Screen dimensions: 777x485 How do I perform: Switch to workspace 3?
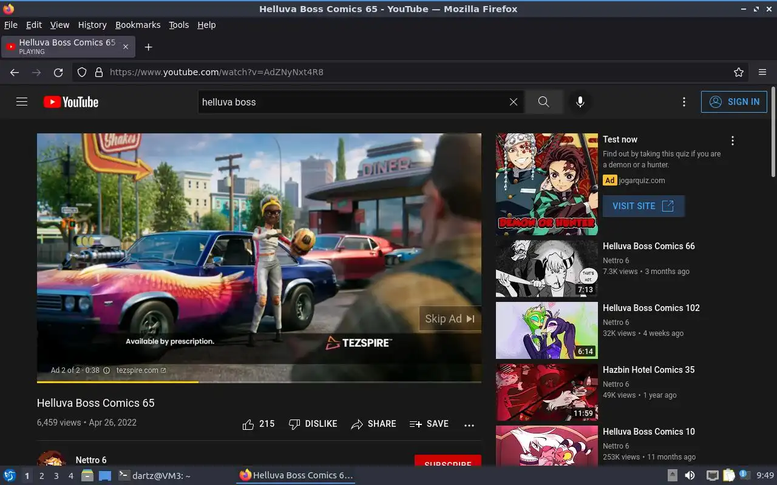click(56, 476)
